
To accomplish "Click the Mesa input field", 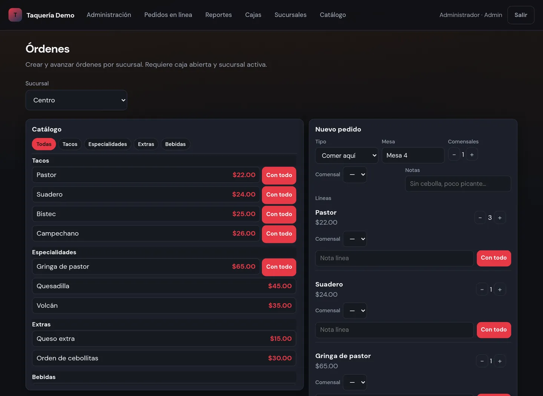I will [413, 155].
